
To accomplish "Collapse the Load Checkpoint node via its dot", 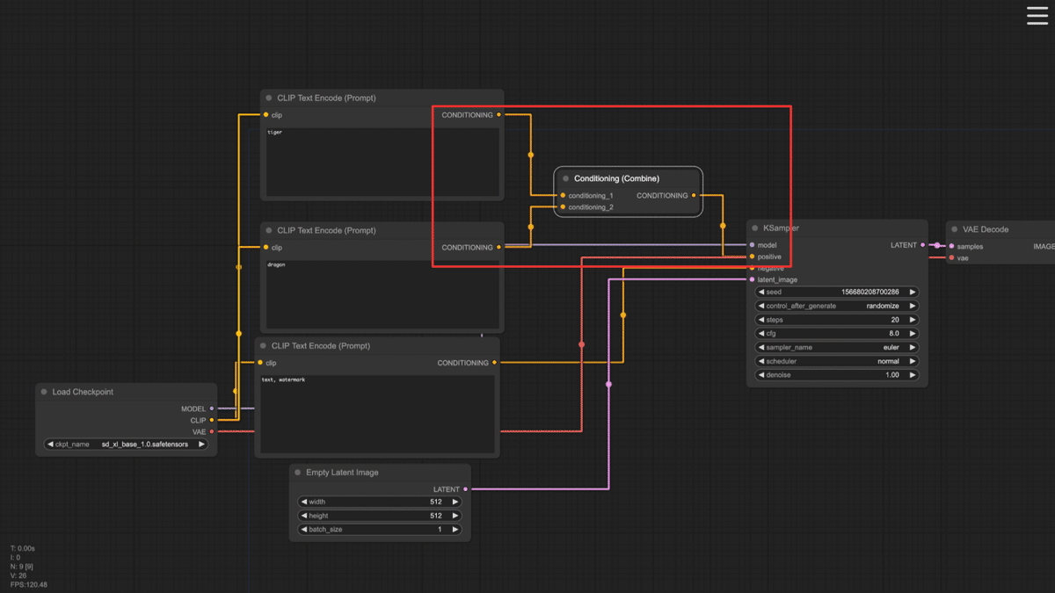I will pyautogui.click(x=44, y=392).
